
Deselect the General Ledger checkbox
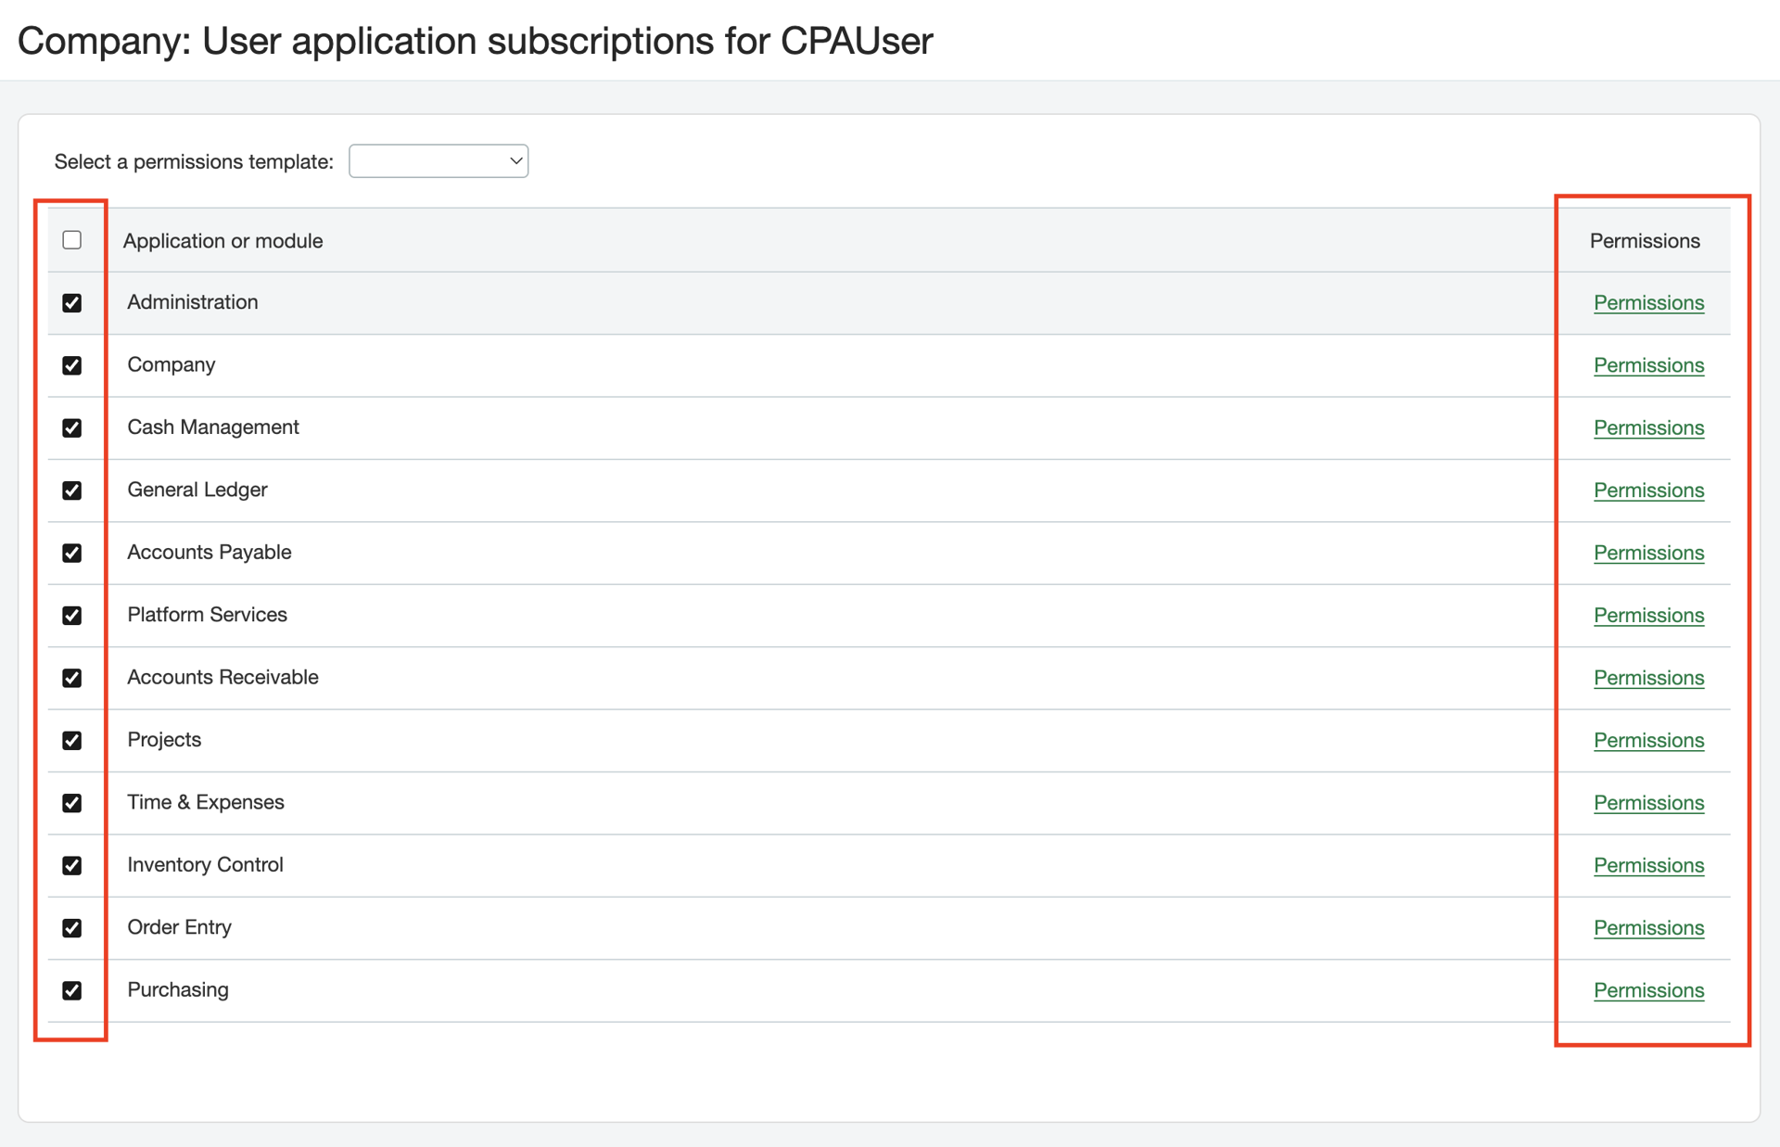click(71, 491)
